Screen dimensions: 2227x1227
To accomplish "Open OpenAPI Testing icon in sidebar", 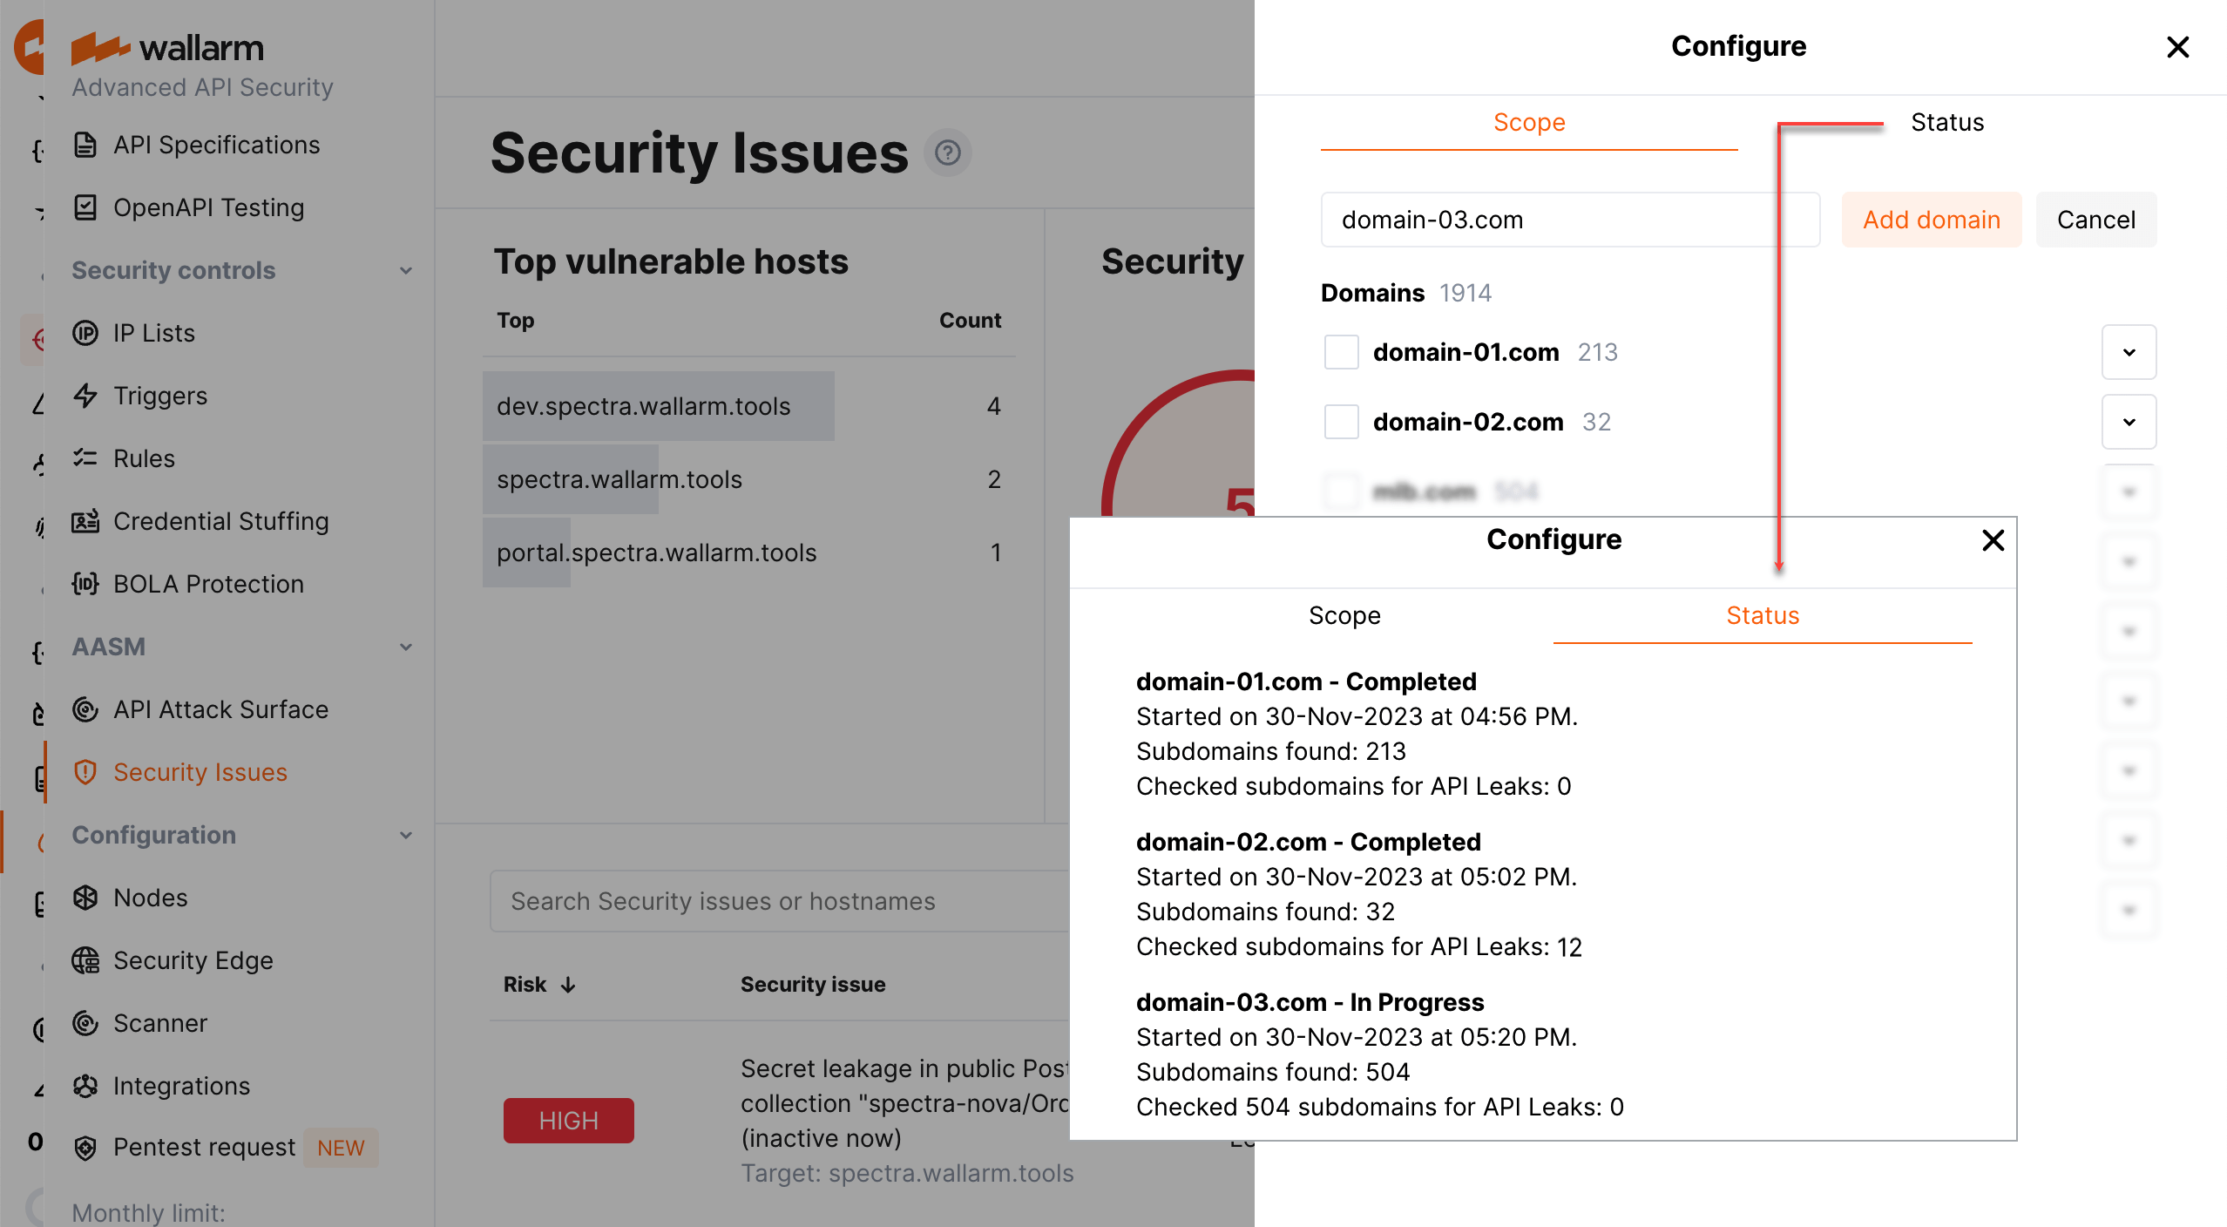I will [85, 207].
